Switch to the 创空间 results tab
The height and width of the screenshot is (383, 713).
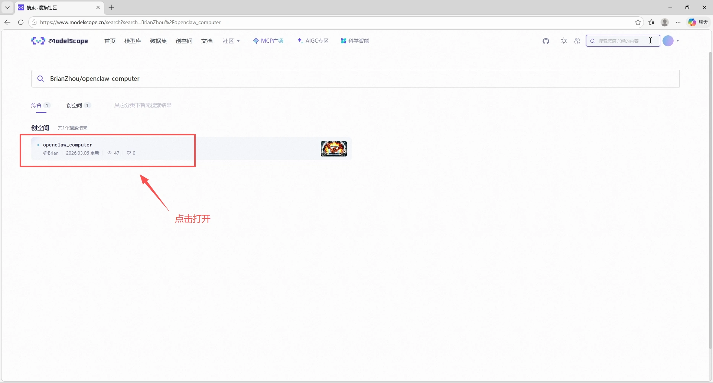(78, 105)
